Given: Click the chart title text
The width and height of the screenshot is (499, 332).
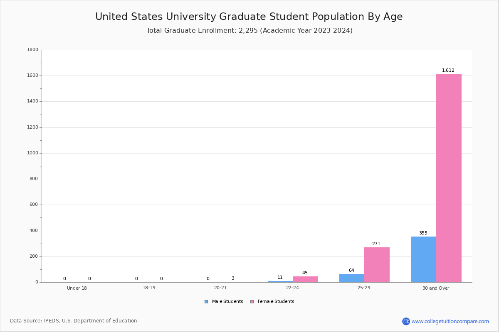Looking at the screenshot, I should tap(249, 17).
